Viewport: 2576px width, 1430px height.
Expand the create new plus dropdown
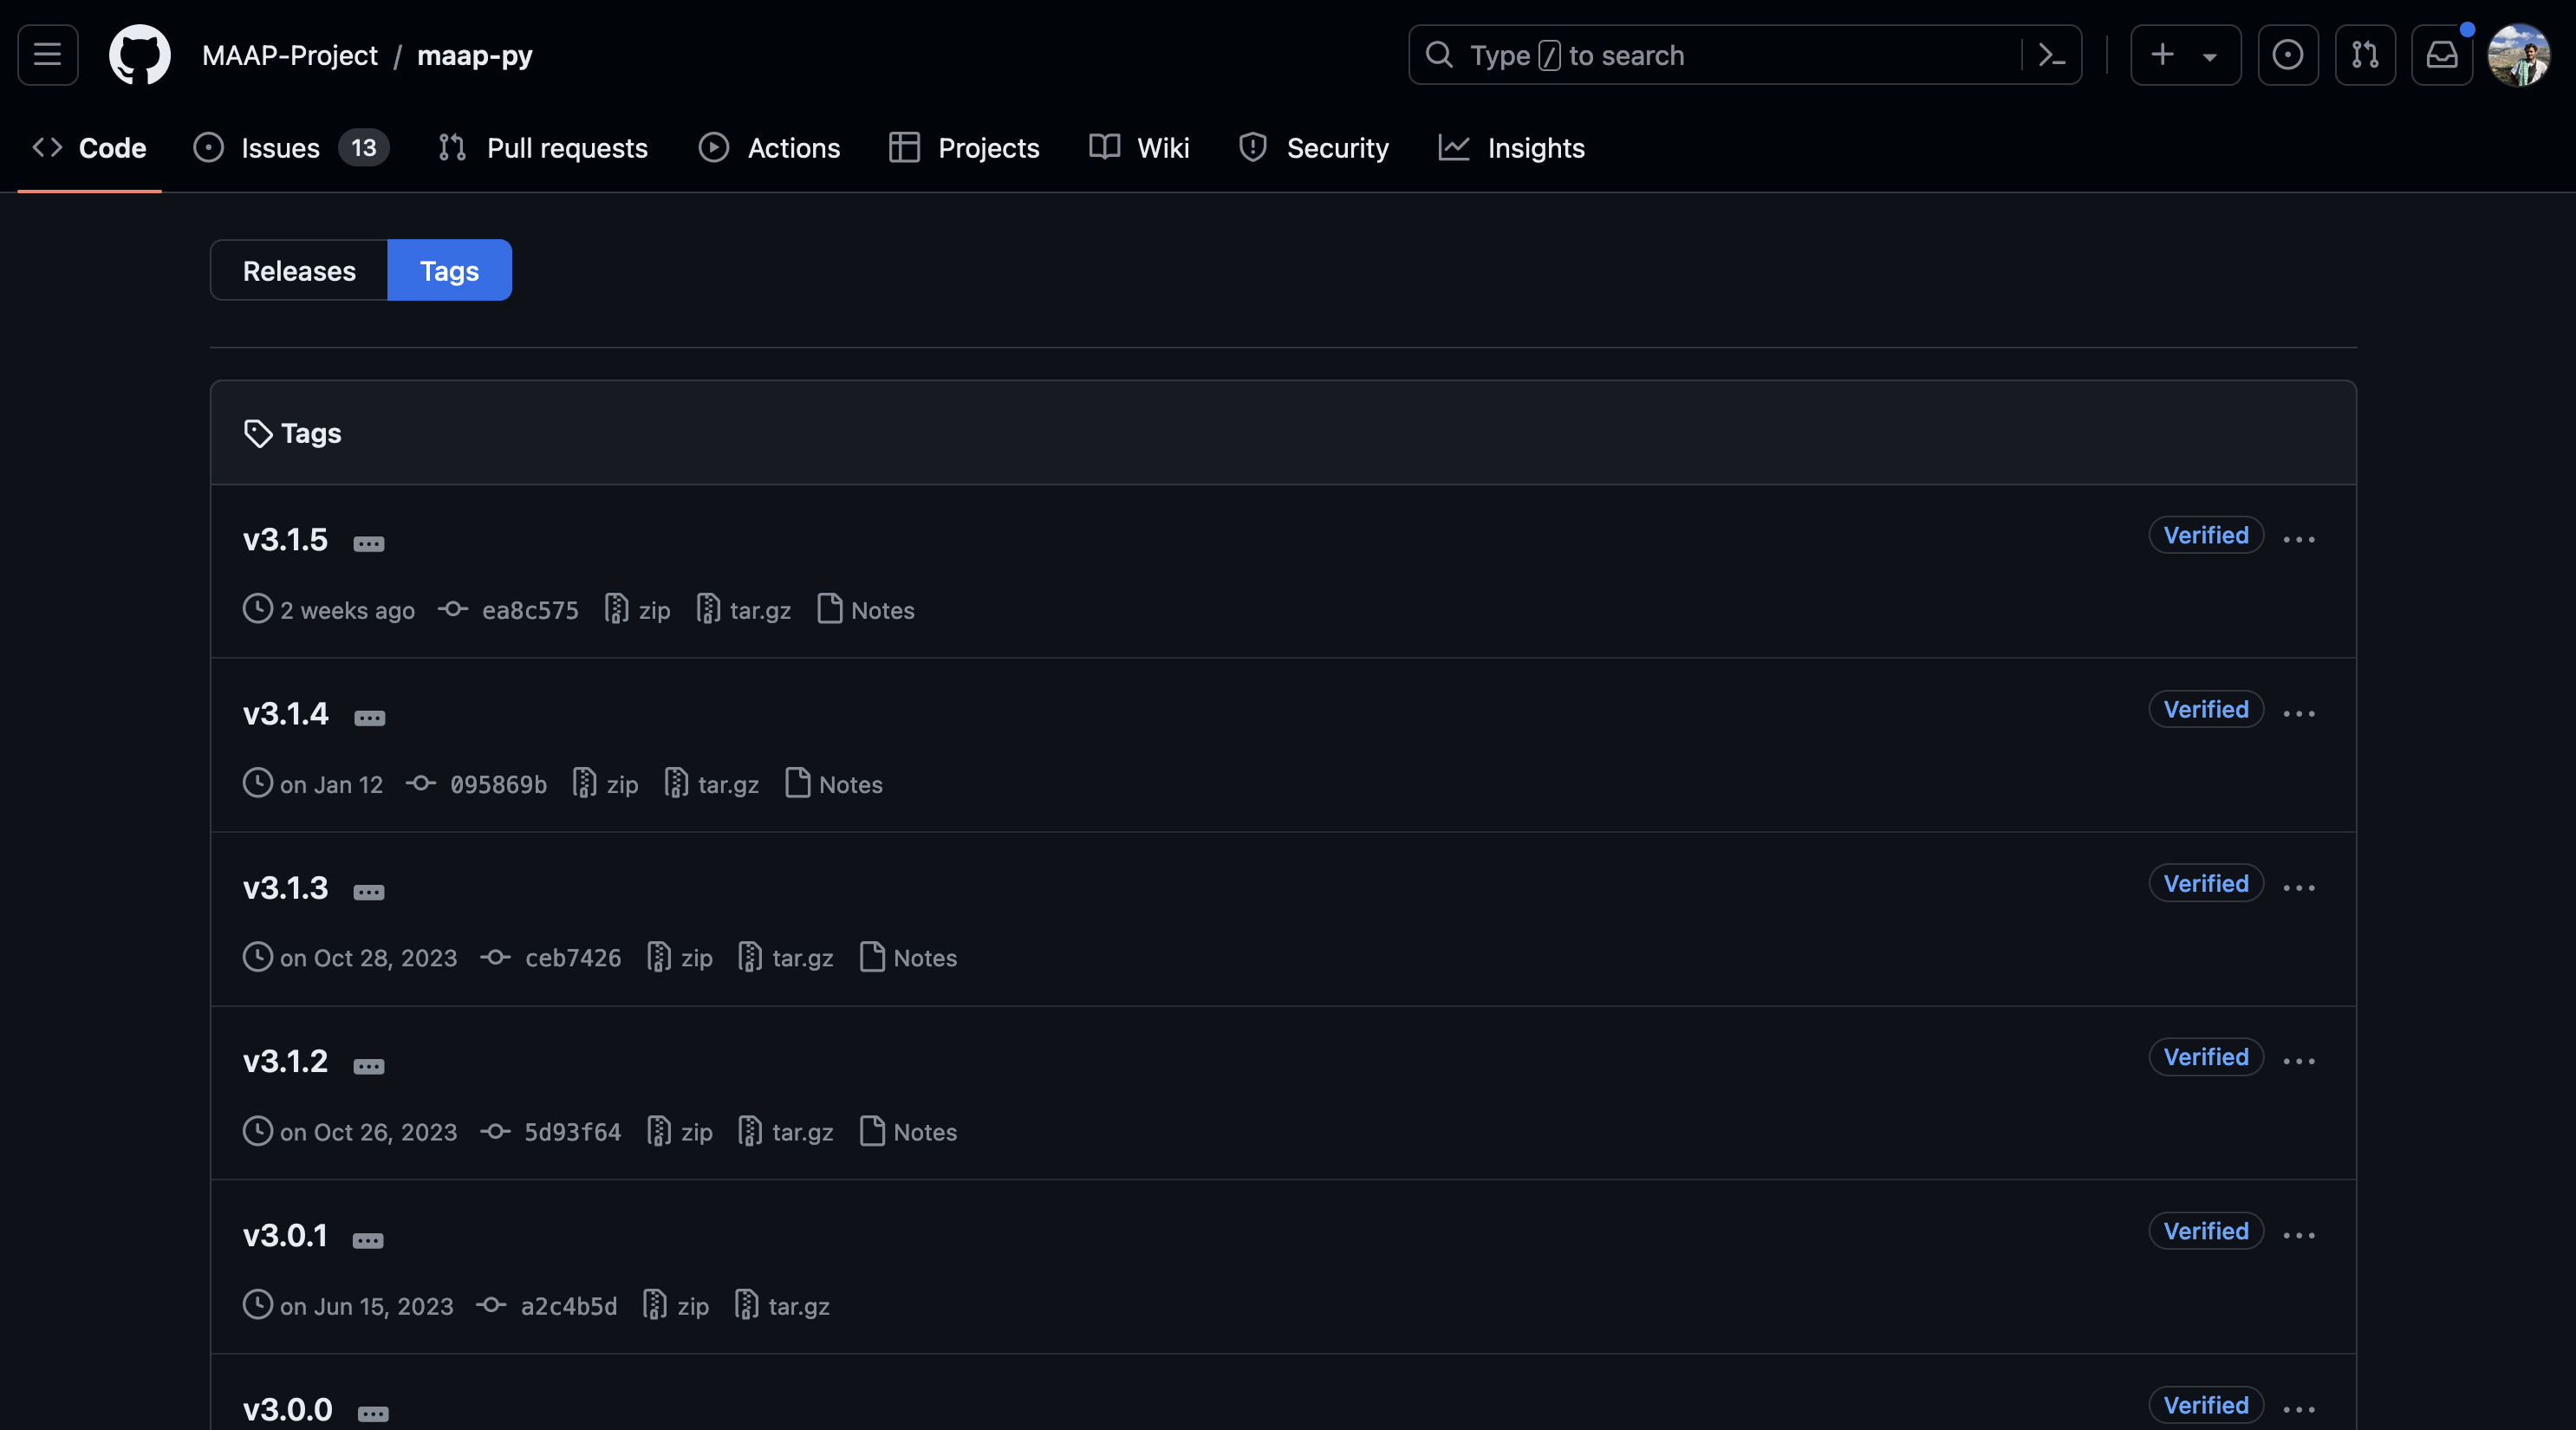(2185, 55)
